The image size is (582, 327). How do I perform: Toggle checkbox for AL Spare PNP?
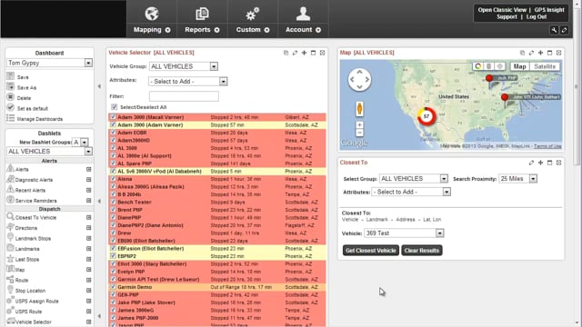tap(113, 163)
